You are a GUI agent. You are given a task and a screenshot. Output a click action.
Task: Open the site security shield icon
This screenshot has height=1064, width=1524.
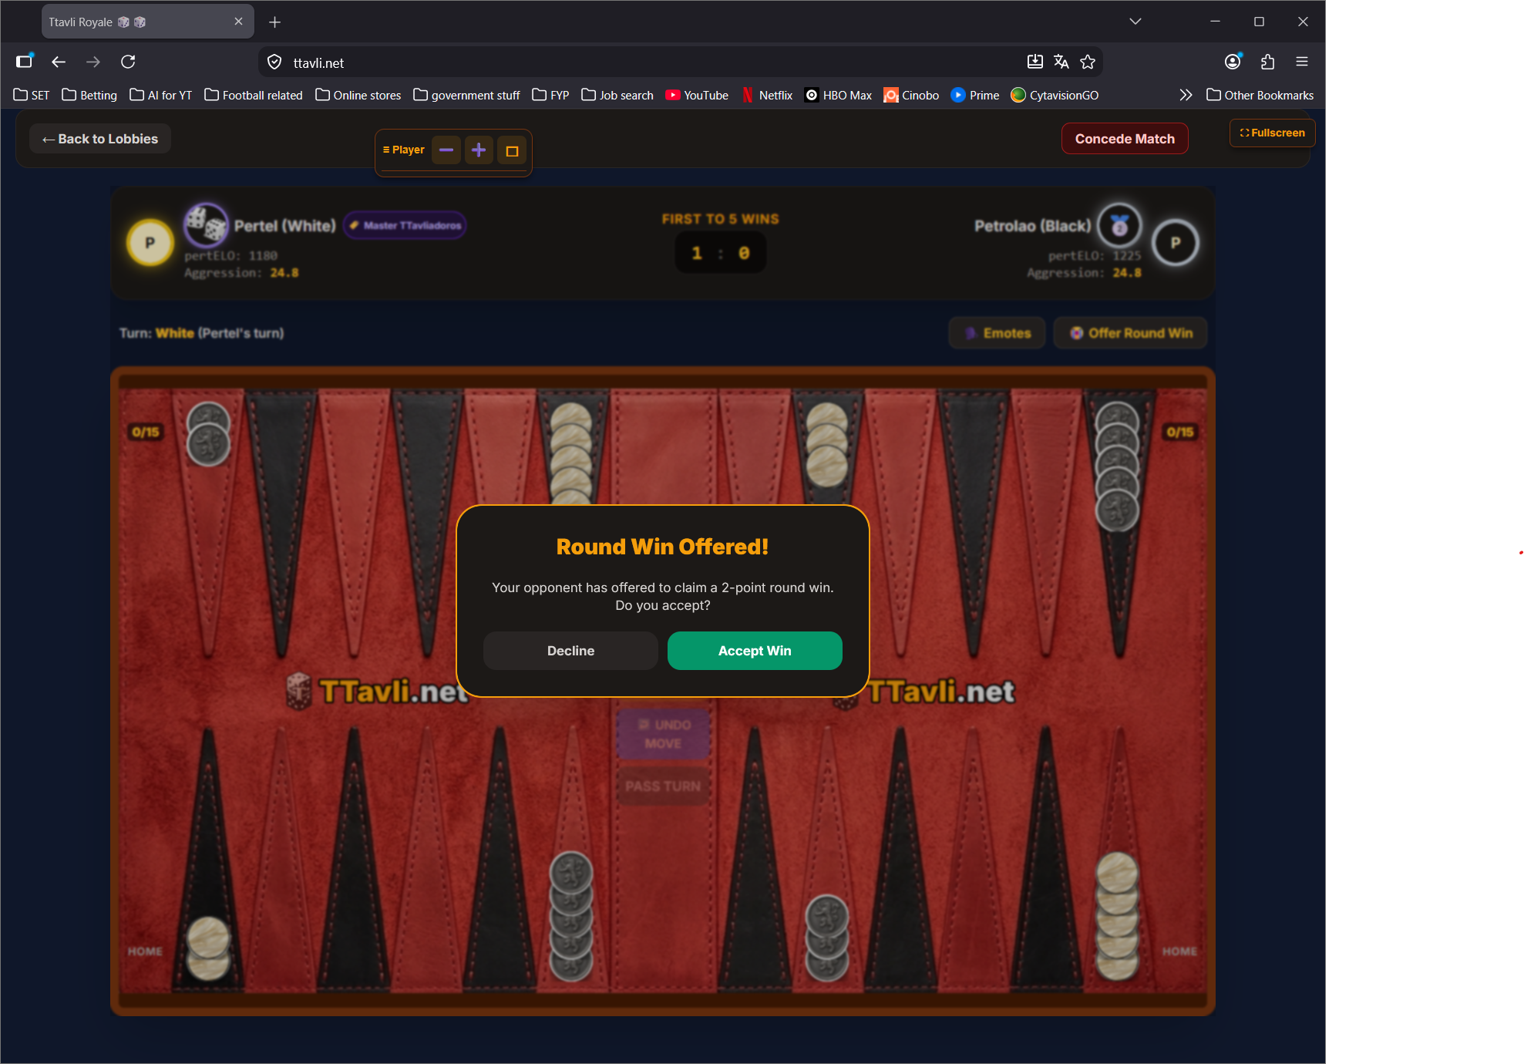click(x=274, y=62)
